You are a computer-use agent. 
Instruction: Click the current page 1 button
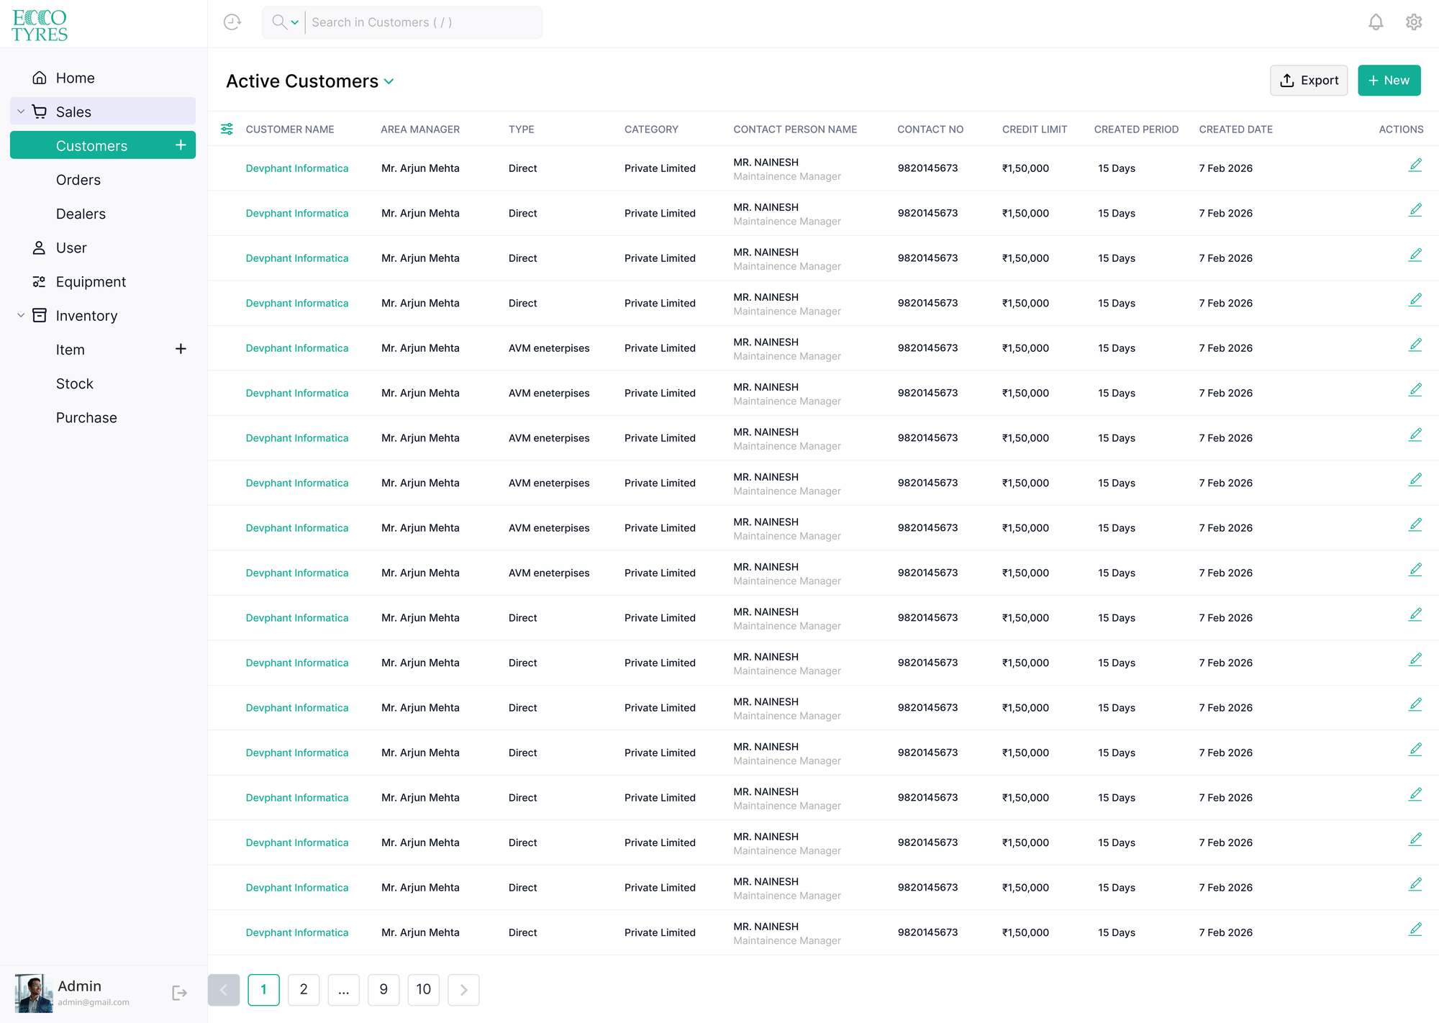tap(263, 990)
